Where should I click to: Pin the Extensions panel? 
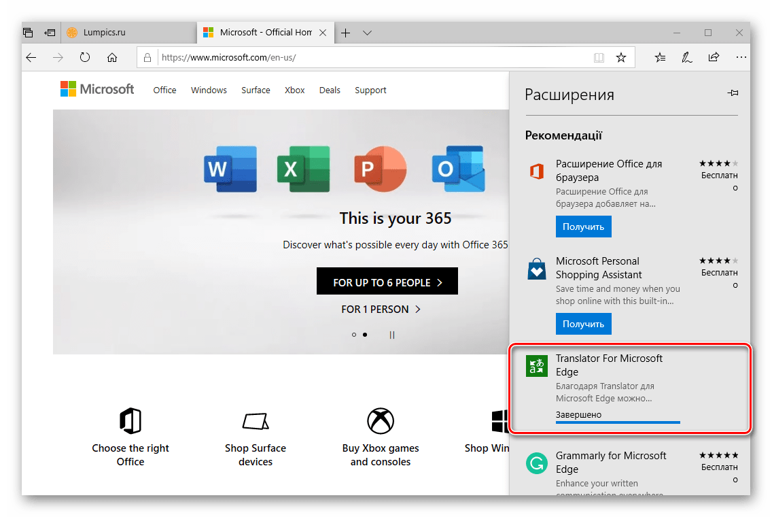(732, 93)
